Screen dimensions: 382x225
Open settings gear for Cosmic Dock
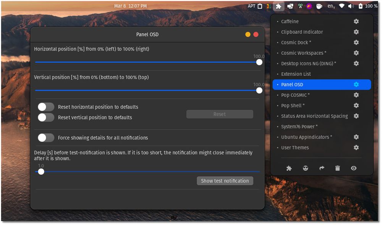[356, 42]
